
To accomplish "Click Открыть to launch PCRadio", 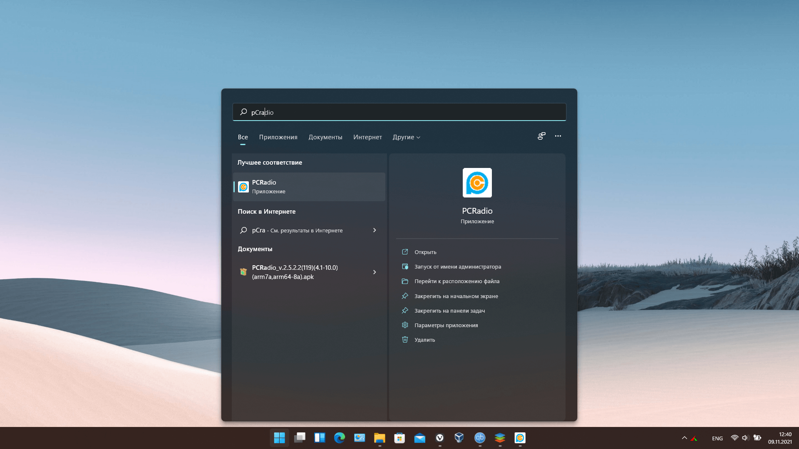I will 425,252.
